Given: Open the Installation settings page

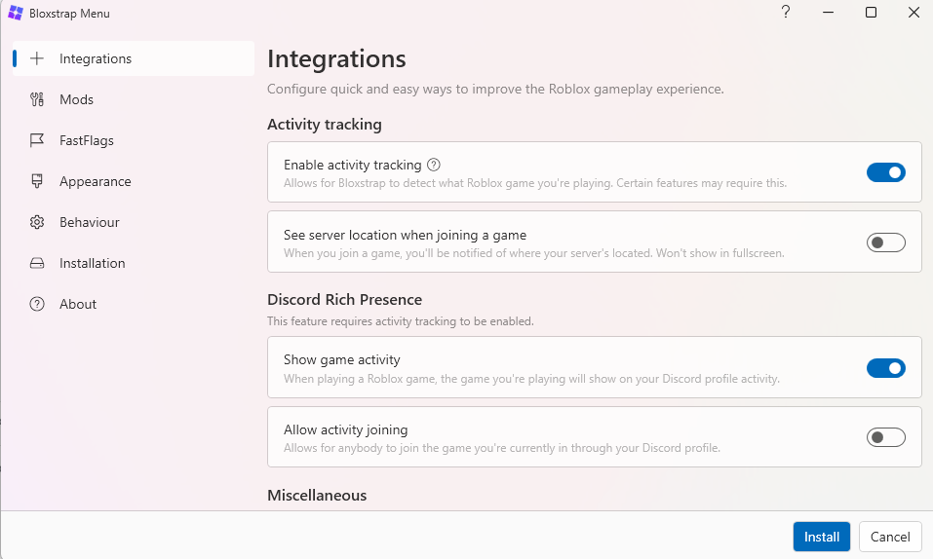Looking at the screenshot, I should (x=92, y=263).
